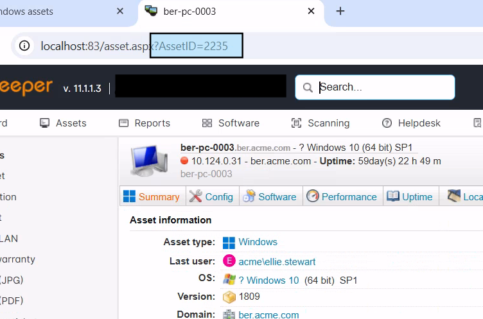Open the acme\ellie.stewart user link
Image resolution: width=483 pixels, height=319 pixels.
(277, 262)
